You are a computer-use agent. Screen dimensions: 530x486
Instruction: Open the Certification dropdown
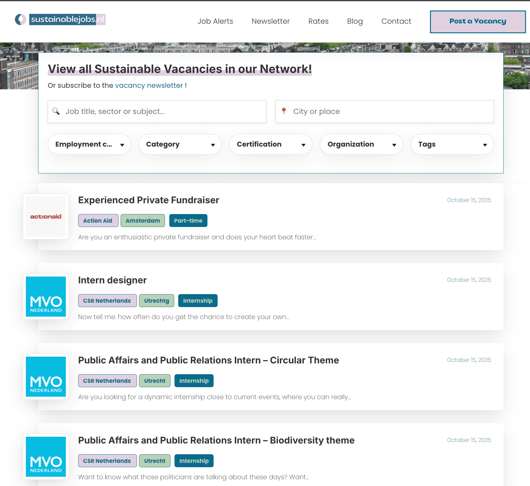271,144
